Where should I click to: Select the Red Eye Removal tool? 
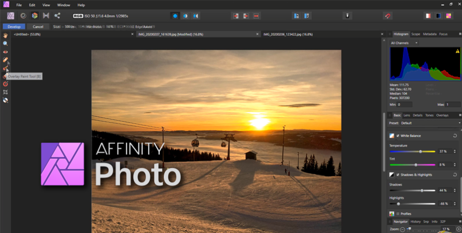coord(5,52)
